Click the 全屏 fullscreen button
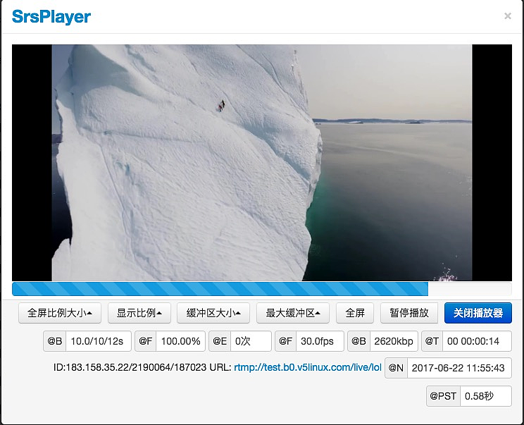 pos(355,313)
